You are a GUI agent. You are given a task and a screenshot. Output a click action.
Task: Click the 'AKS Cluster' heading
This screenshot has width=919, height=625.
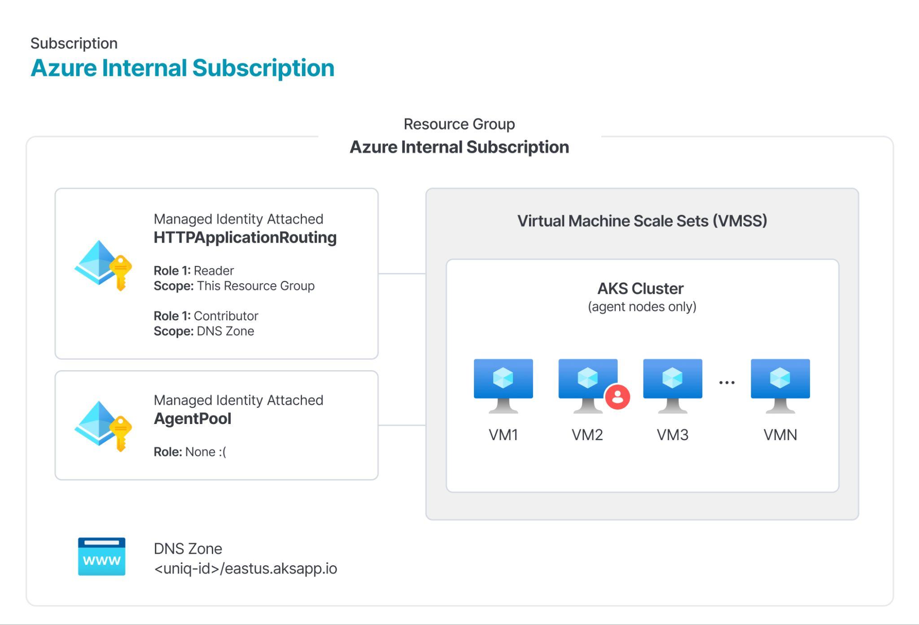click(x=640, y=288)
